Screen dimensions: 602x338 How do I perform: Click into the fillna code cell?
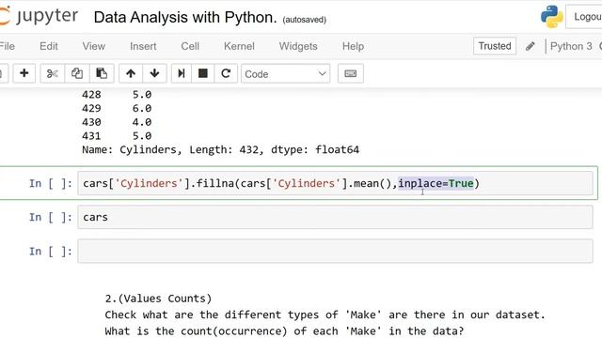click(335, 183)
